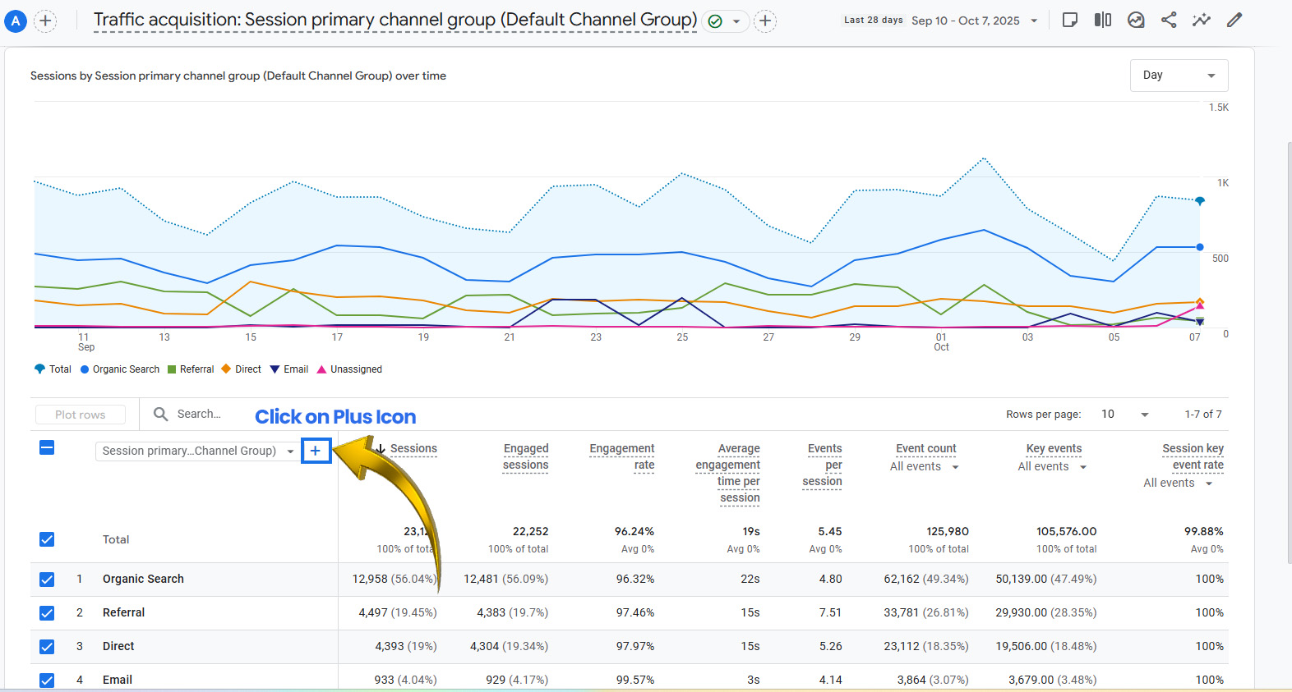The image size is (1292, 692).
Task: Open the Key events All events menu
Action: tap(1052, 467)
